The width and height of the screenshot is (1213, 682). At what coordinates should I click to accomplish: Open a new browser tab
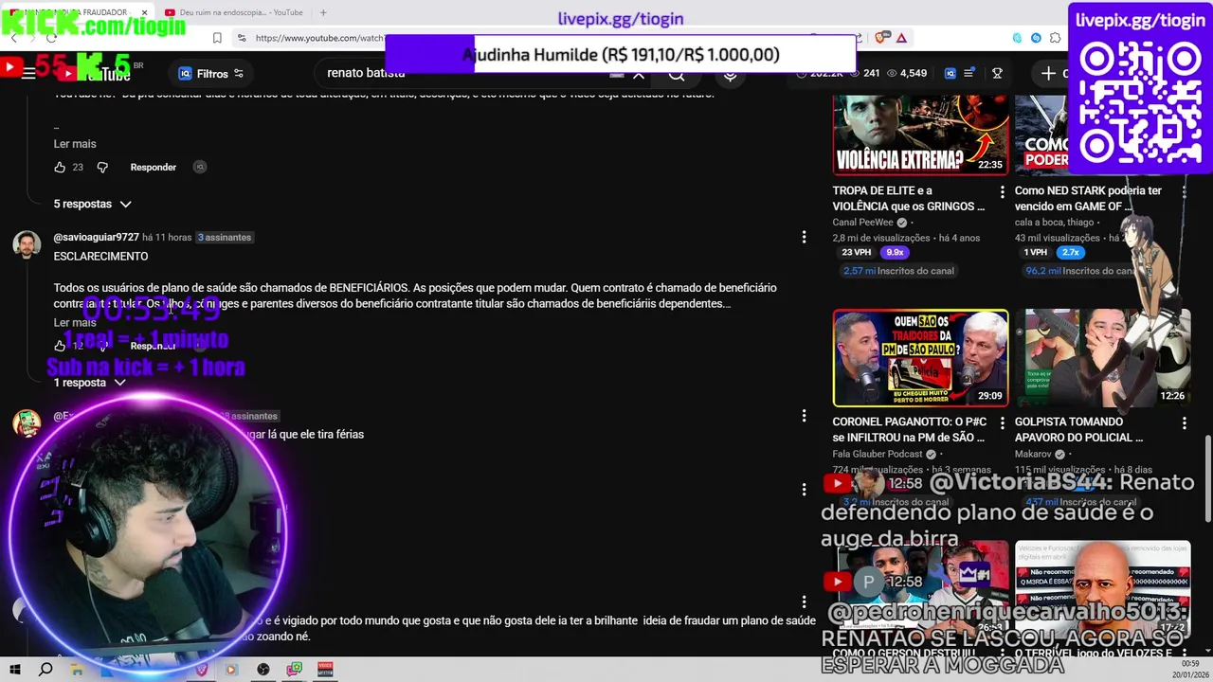pos(323,12)
